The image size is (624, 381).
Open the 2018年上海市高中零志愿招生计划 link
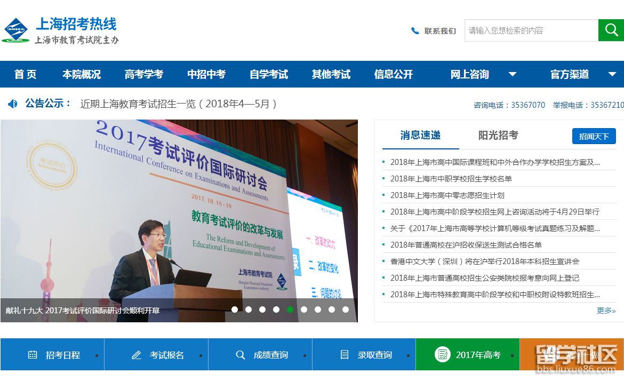click(x=447, y=195)
